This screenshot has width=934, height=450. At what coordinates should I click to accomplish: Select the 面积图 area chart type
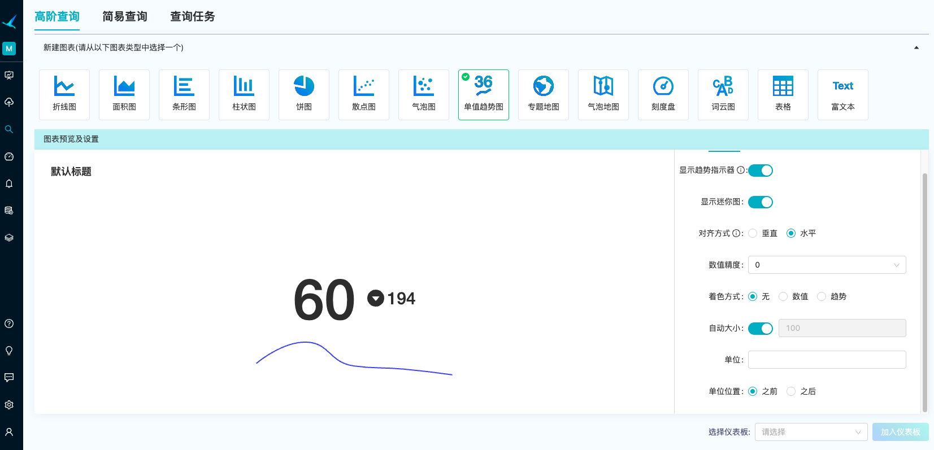(124, 95)
